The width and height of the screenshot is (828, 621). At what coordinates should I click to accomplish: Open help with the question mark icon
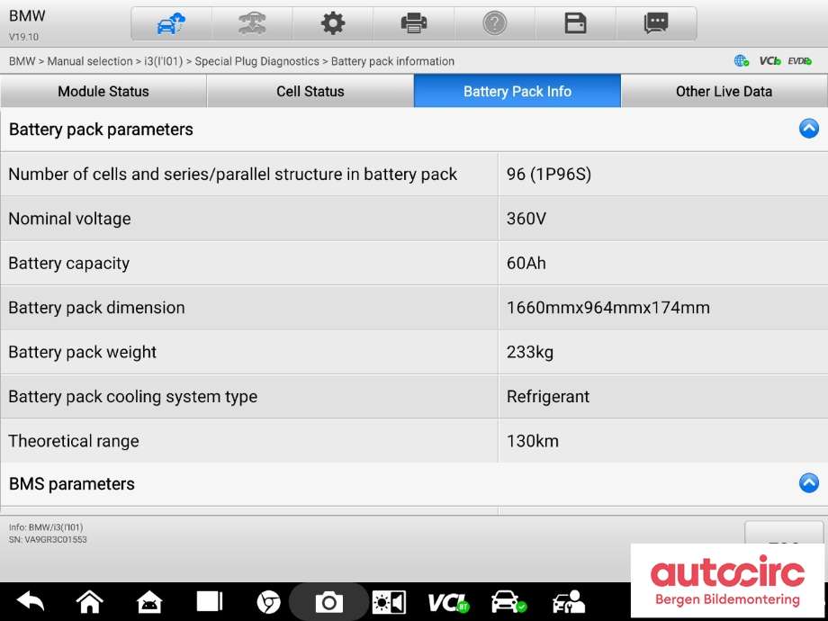pyautogui.click(x=495, y=23)
